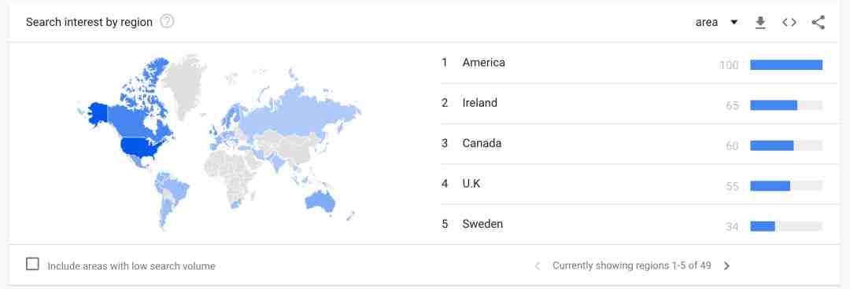
Task: Click the United States on the map
Action: [x=142, y=147]
